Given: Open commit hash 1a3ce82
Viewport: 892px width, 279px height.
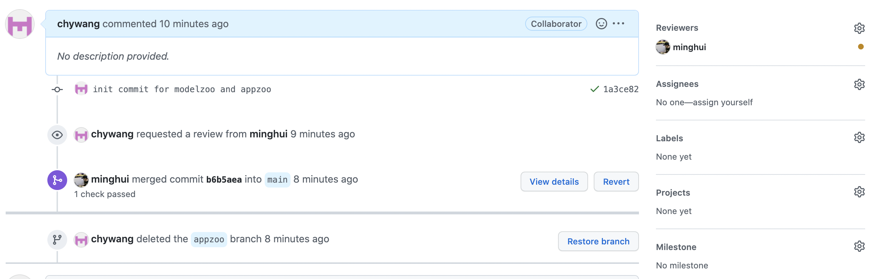Looking at the screenshot, I should (x=621, y=89).
